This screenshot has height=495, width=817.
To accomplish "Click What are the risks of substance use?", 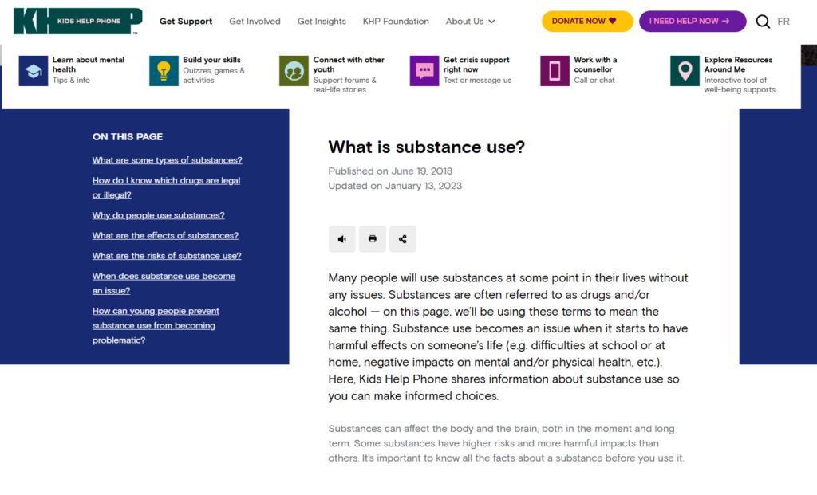I will pyautogui.click(x=166, y=255).
